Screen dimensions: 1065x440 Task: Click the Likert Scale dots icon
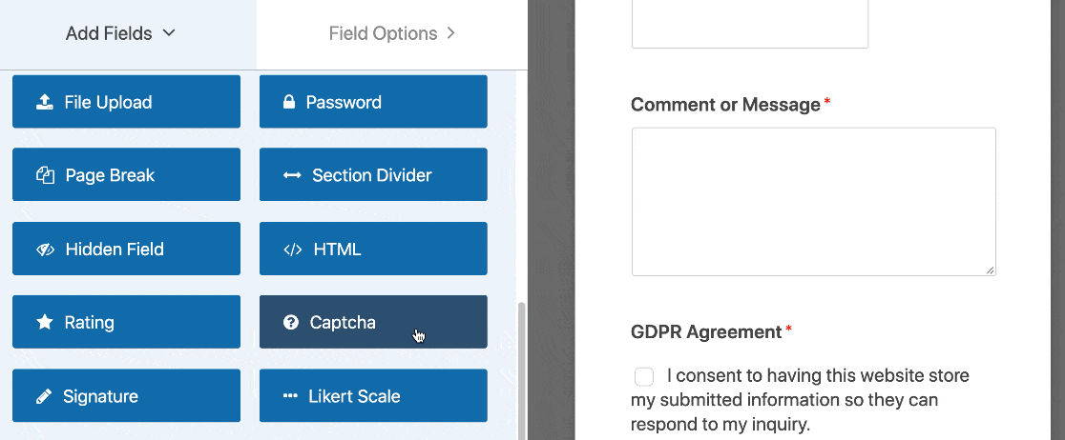290,396
